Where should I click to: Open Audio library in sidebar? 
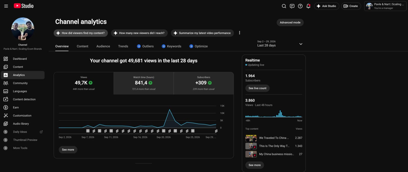click(x=23, y=124)
